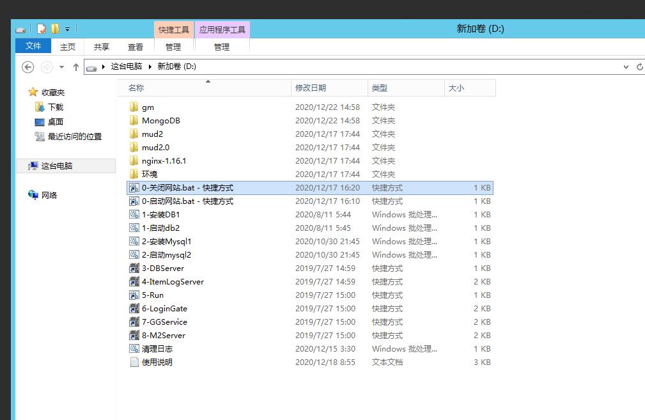The width and height of the screenshot is (645, 420).
Task: Open the quick access toolbar customize dropdown
Action: pyautogui.click(x=68, y=29)
